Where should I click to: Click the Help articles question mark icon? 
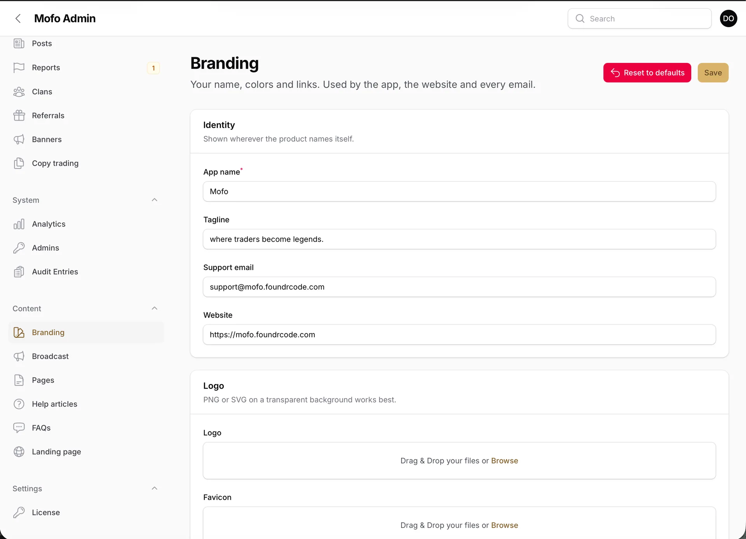point(19,404)
